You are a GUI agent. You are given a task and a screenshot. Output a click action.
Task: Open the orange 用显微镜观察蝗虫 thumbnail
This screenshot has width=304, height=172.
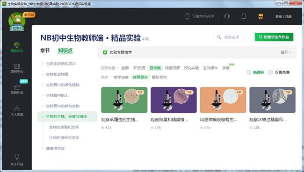tap(223, 100)
